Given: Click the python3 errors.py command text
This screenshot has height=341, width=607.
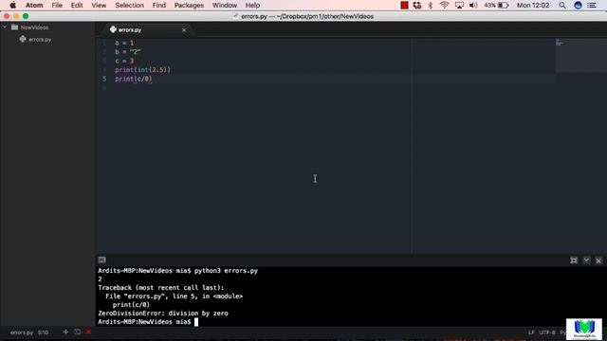Looking at the screenshot, I should coord(226,271).
